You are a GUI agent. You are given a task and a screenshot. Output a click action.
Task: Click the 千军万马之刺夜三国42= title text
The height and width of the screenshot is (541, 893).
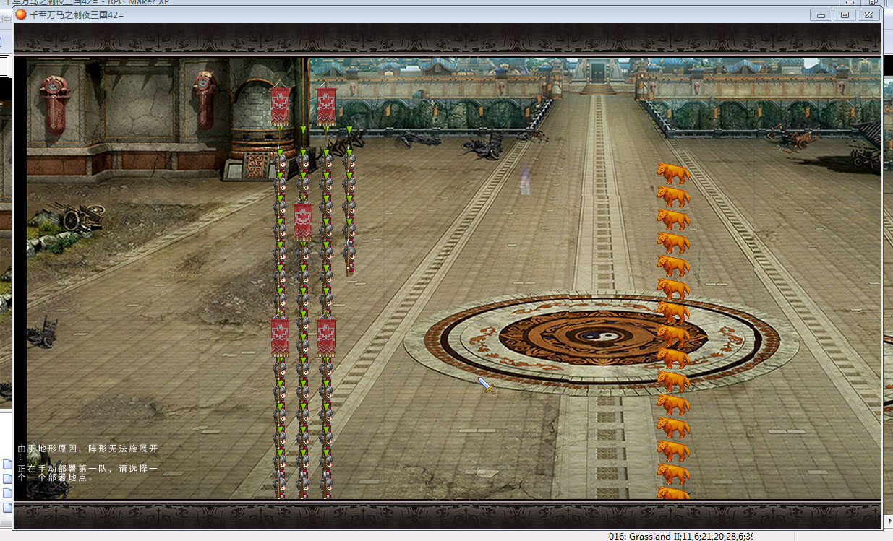(77, 14)
